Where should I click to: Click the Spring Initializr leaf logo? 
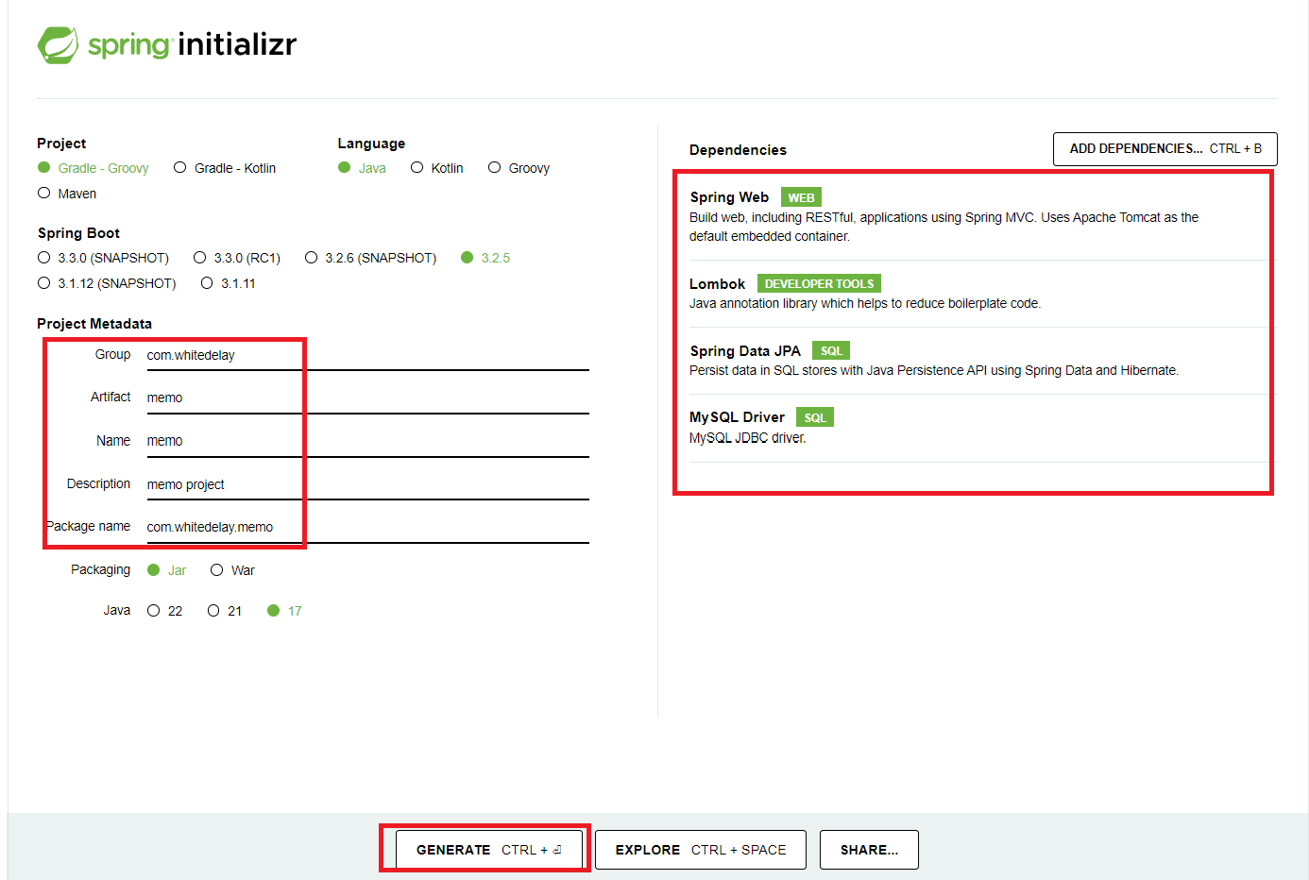tap(58, 45)
